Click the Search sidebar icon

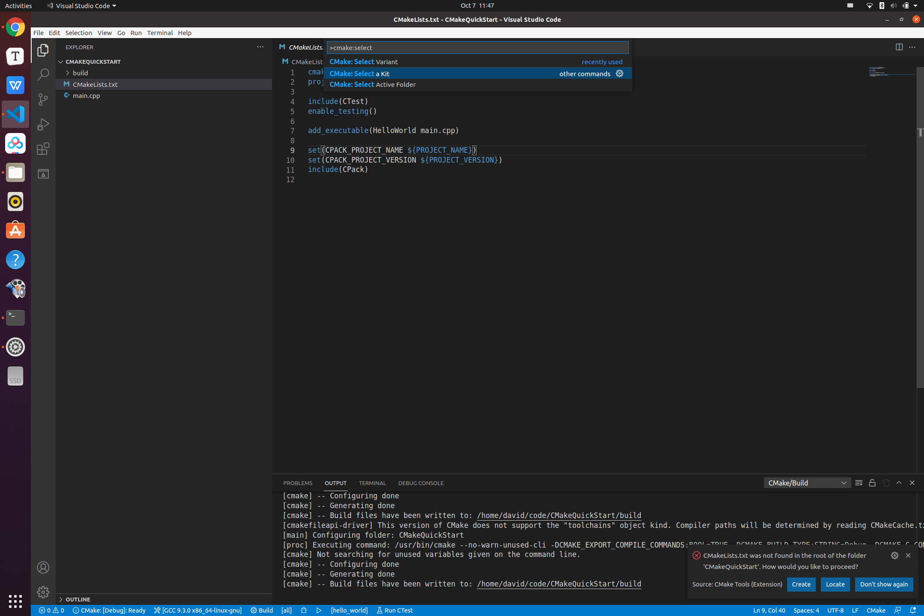click(43, 74)
